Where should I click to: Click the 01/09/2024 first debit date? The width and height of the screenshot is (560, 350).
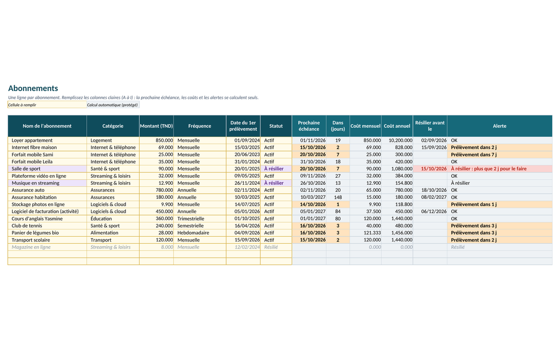[243, 140]
